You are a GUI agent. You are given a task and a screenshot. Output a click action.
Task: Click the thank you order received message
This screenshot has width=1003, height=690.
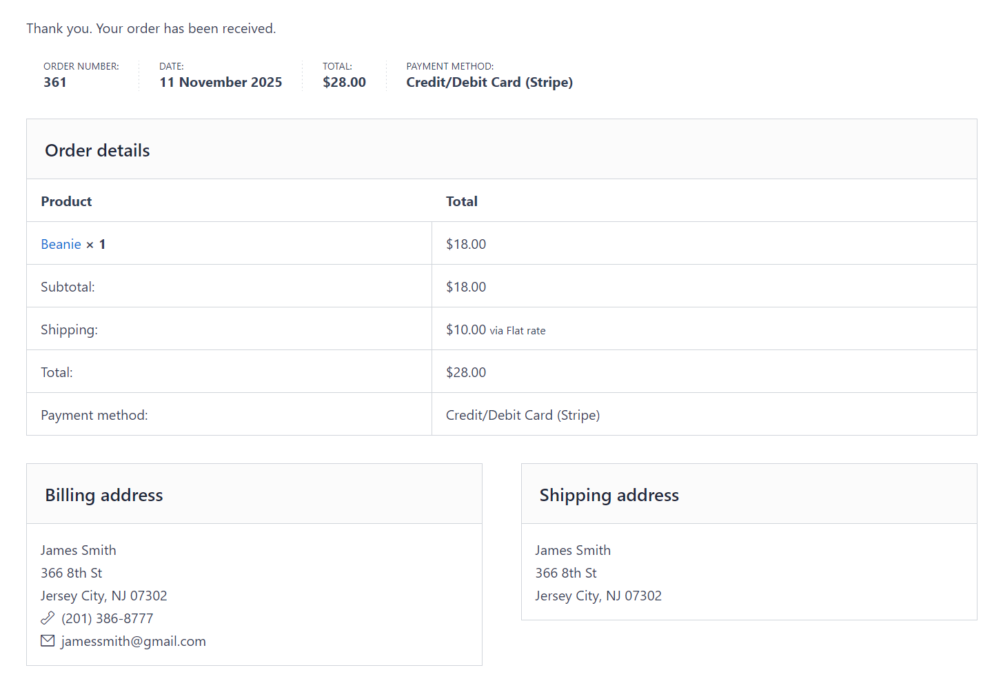pos(151,28)
